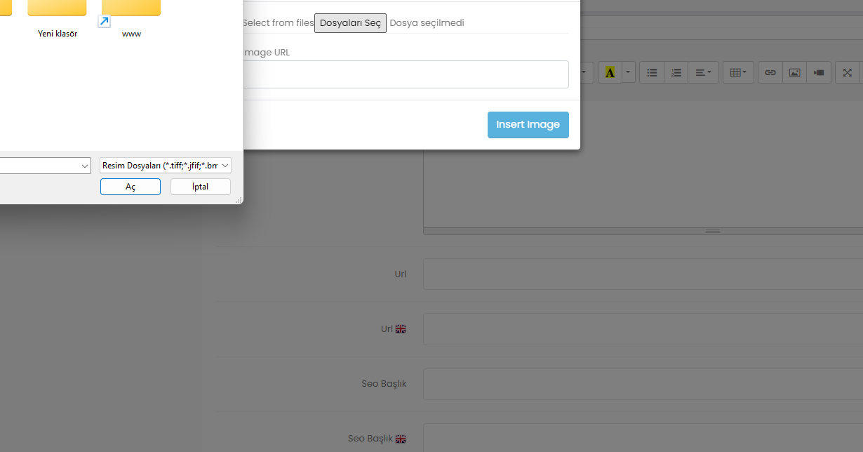Open the table insert dropdown

(x=737, y=72)
